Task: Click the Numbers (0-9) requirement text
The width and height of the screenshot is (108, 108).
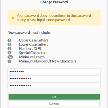Action: pyautogui.click(x=30, y=49)
